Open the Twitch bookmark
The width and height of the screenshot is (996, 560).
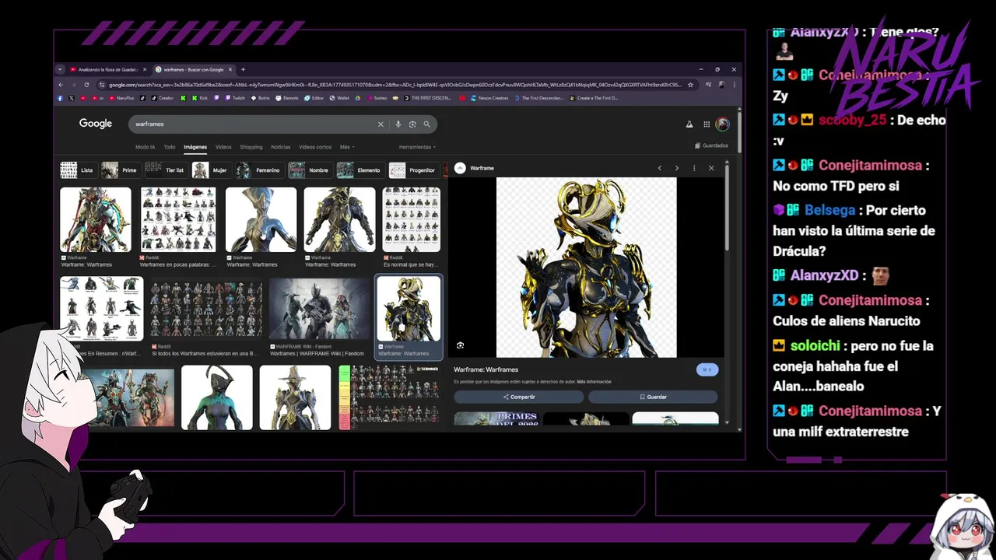click(x=235, y=98)
